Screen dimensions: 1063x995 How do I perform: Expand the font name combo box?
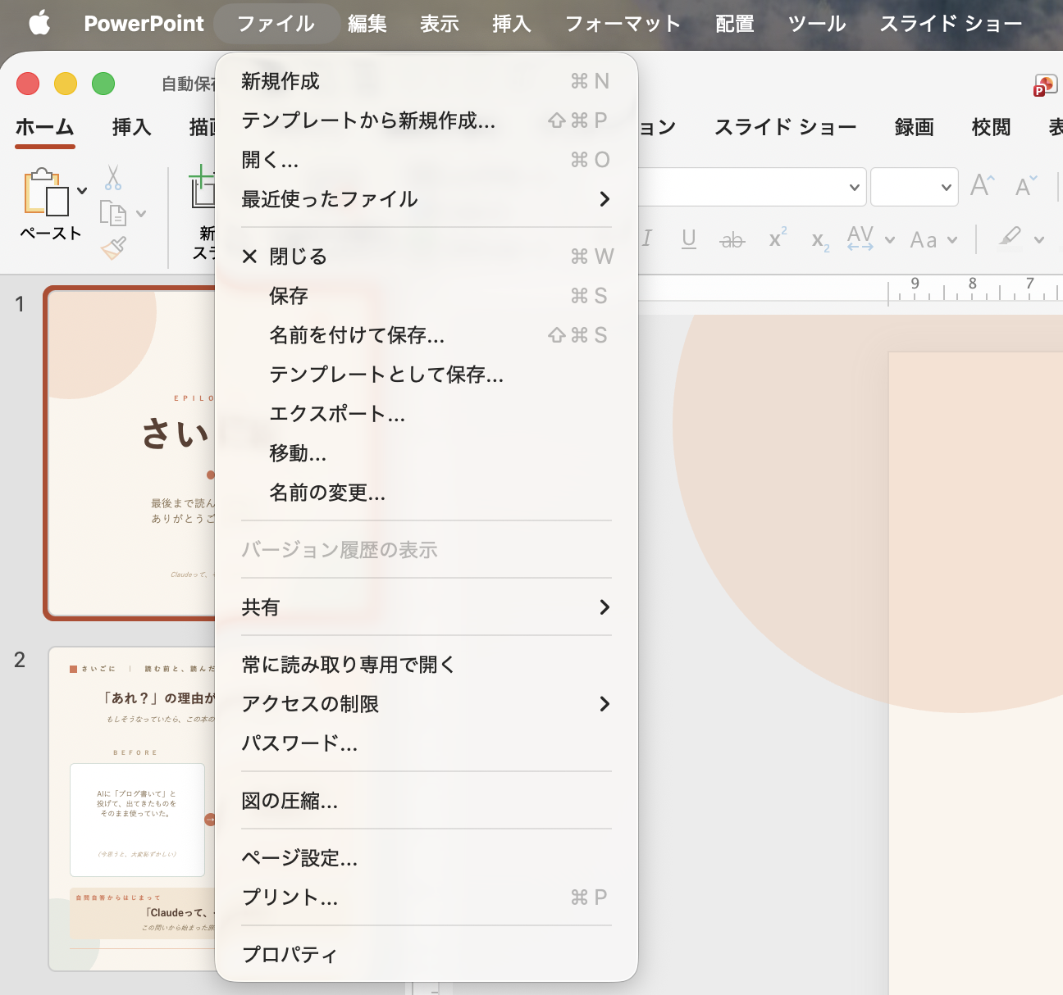[x=854, y=188]
